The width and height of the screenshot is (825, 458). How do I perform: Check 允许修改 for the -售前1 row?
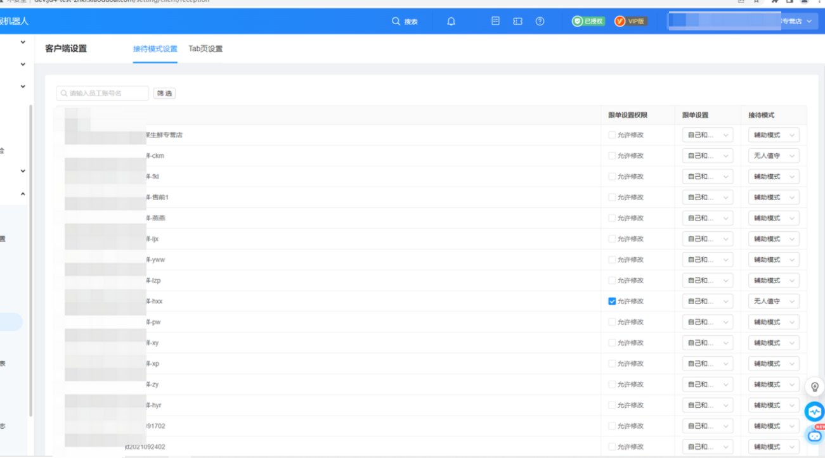[612, 198]
